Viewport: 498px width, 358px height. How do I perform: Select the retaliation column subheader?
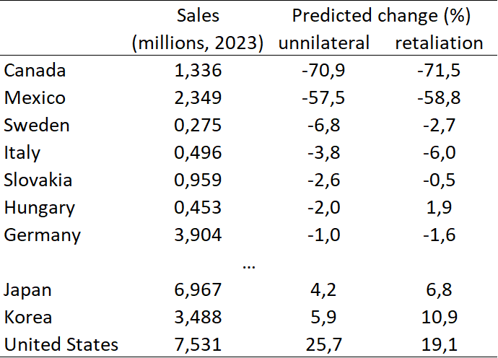[439, 43]
